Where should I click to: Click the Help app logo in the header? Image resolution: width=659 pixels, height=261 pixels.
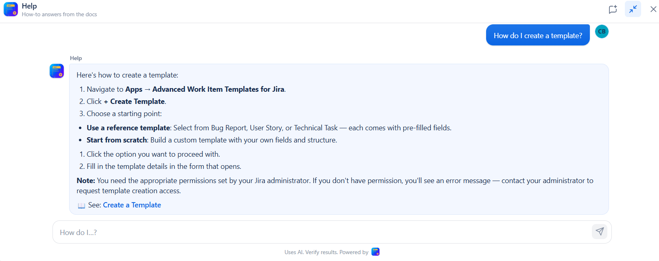click(x=11, y=9)
